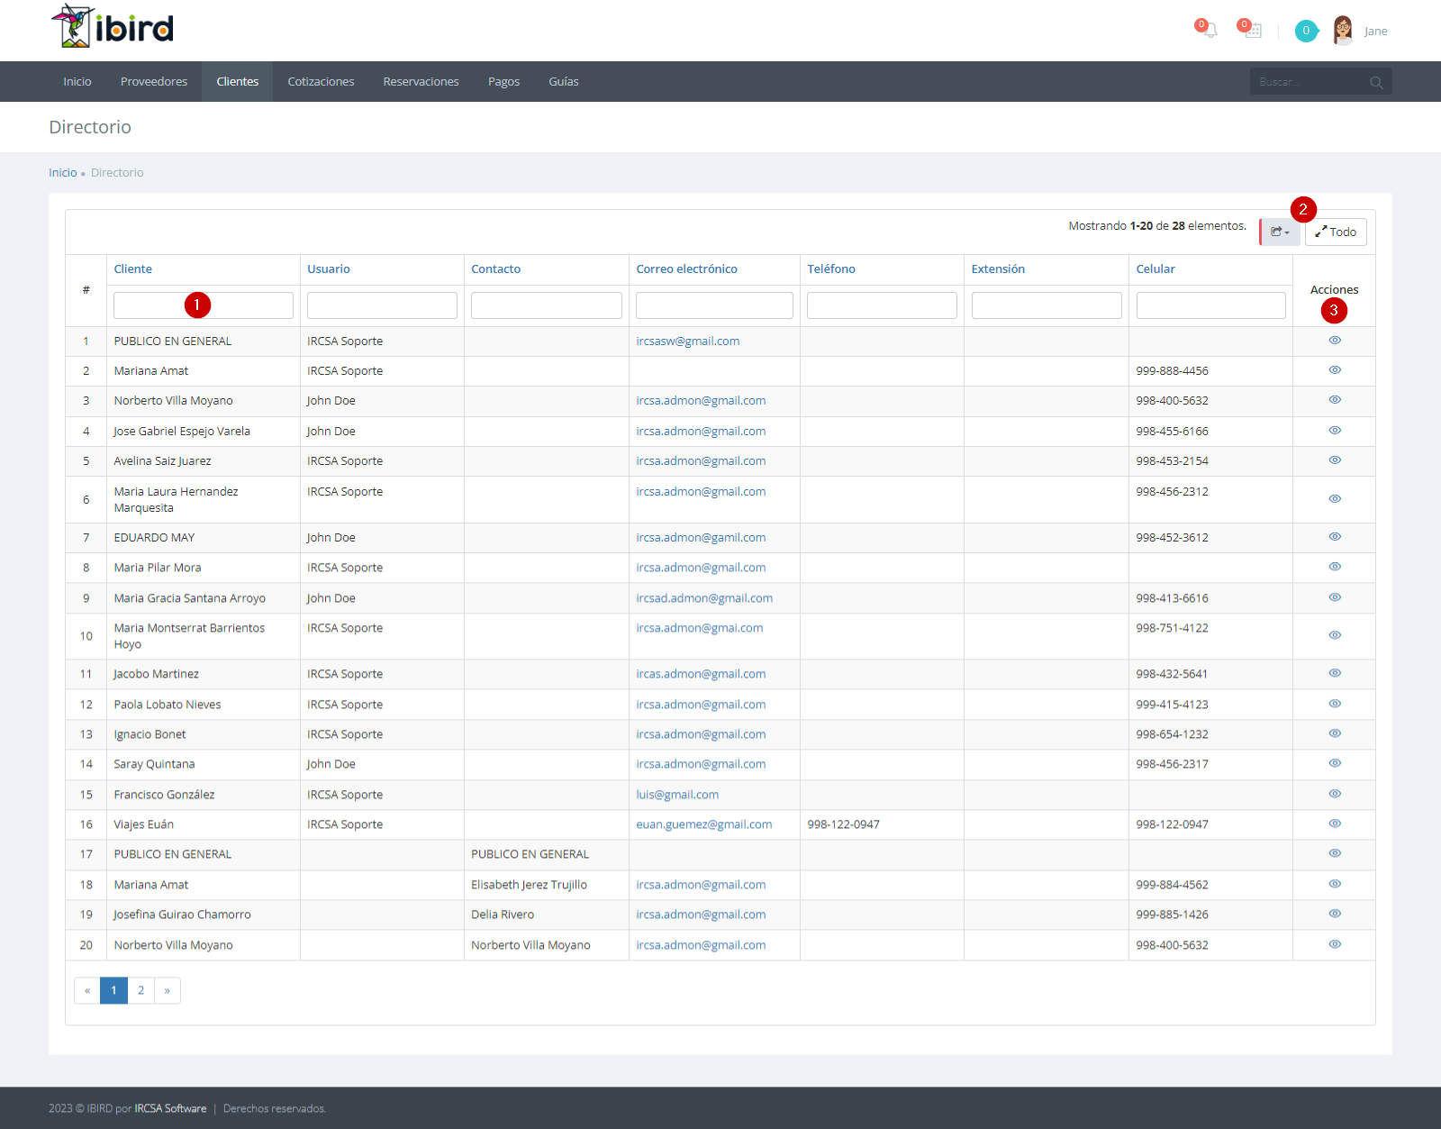The image size is (1441, 1129).
Task: Sort by Contacto column header
Action: coord(496,269)
